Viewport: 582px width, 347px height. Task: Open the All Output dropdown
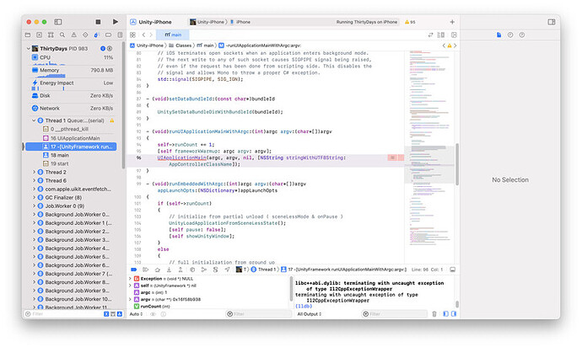point(310,314)
